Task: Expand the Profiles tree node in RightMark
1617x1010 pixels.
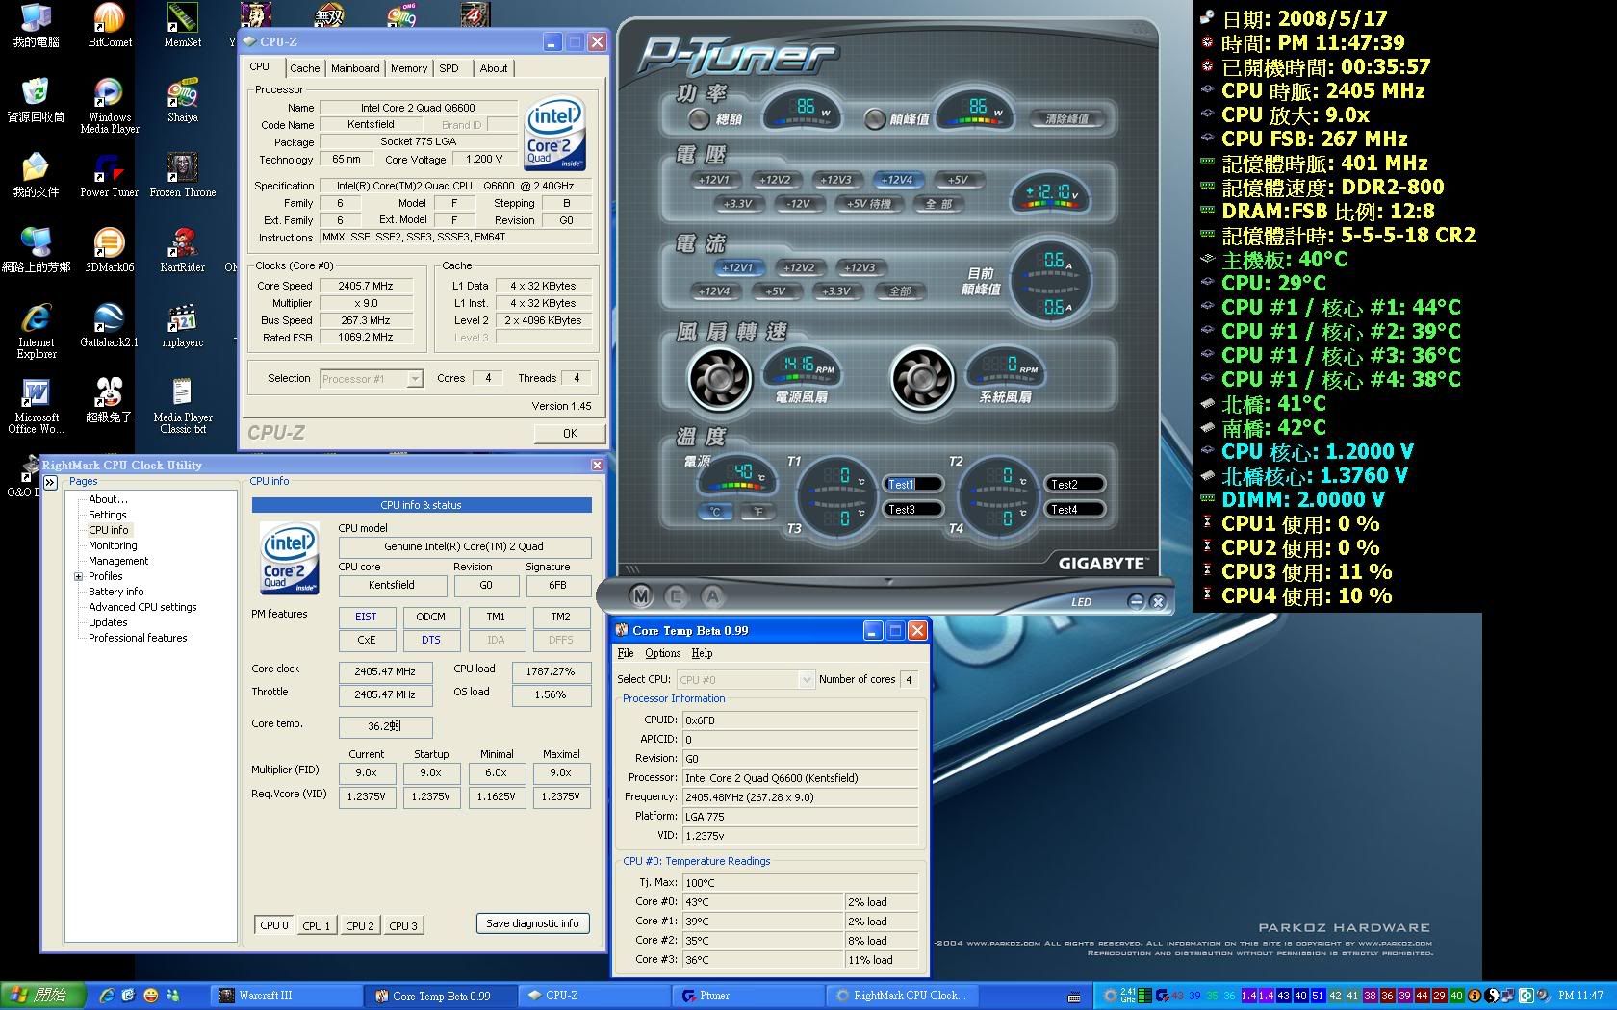Action: pyautogui.click(x=78, y=576)
